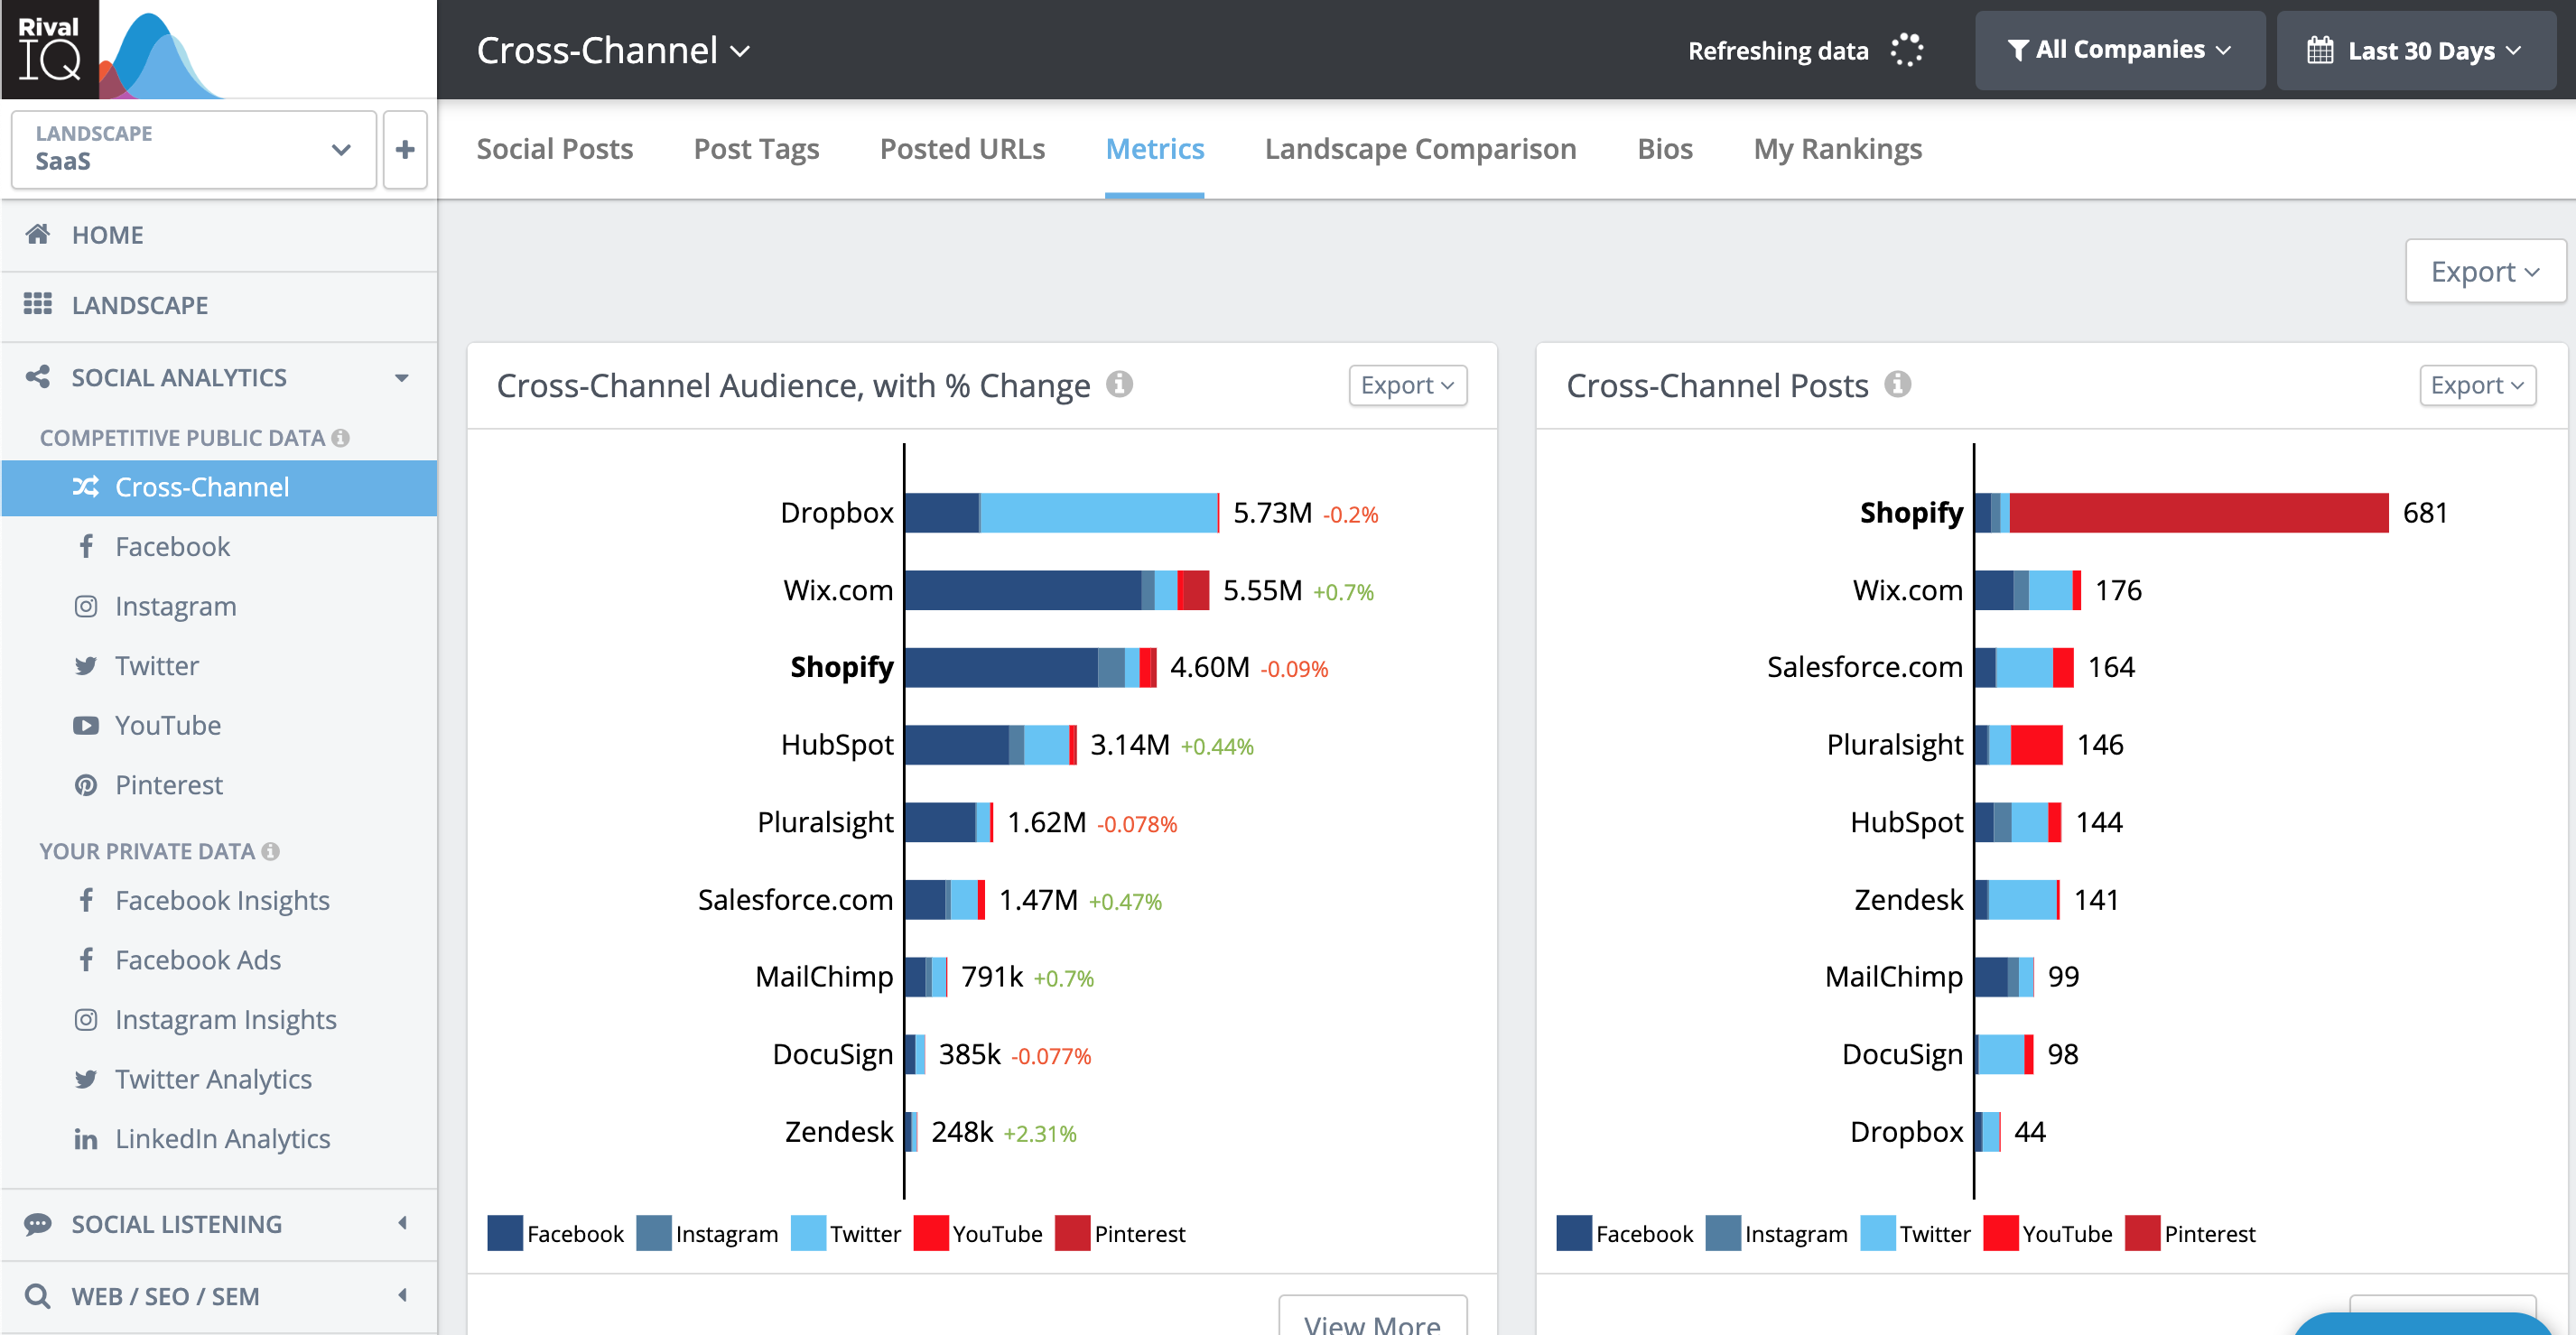Open LinkedIn Analytics link
The width and height of the screenshot is (2576, 1335).
222,1139
